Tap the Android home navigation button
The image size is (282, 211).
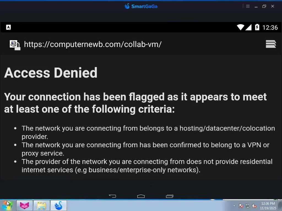141,196
